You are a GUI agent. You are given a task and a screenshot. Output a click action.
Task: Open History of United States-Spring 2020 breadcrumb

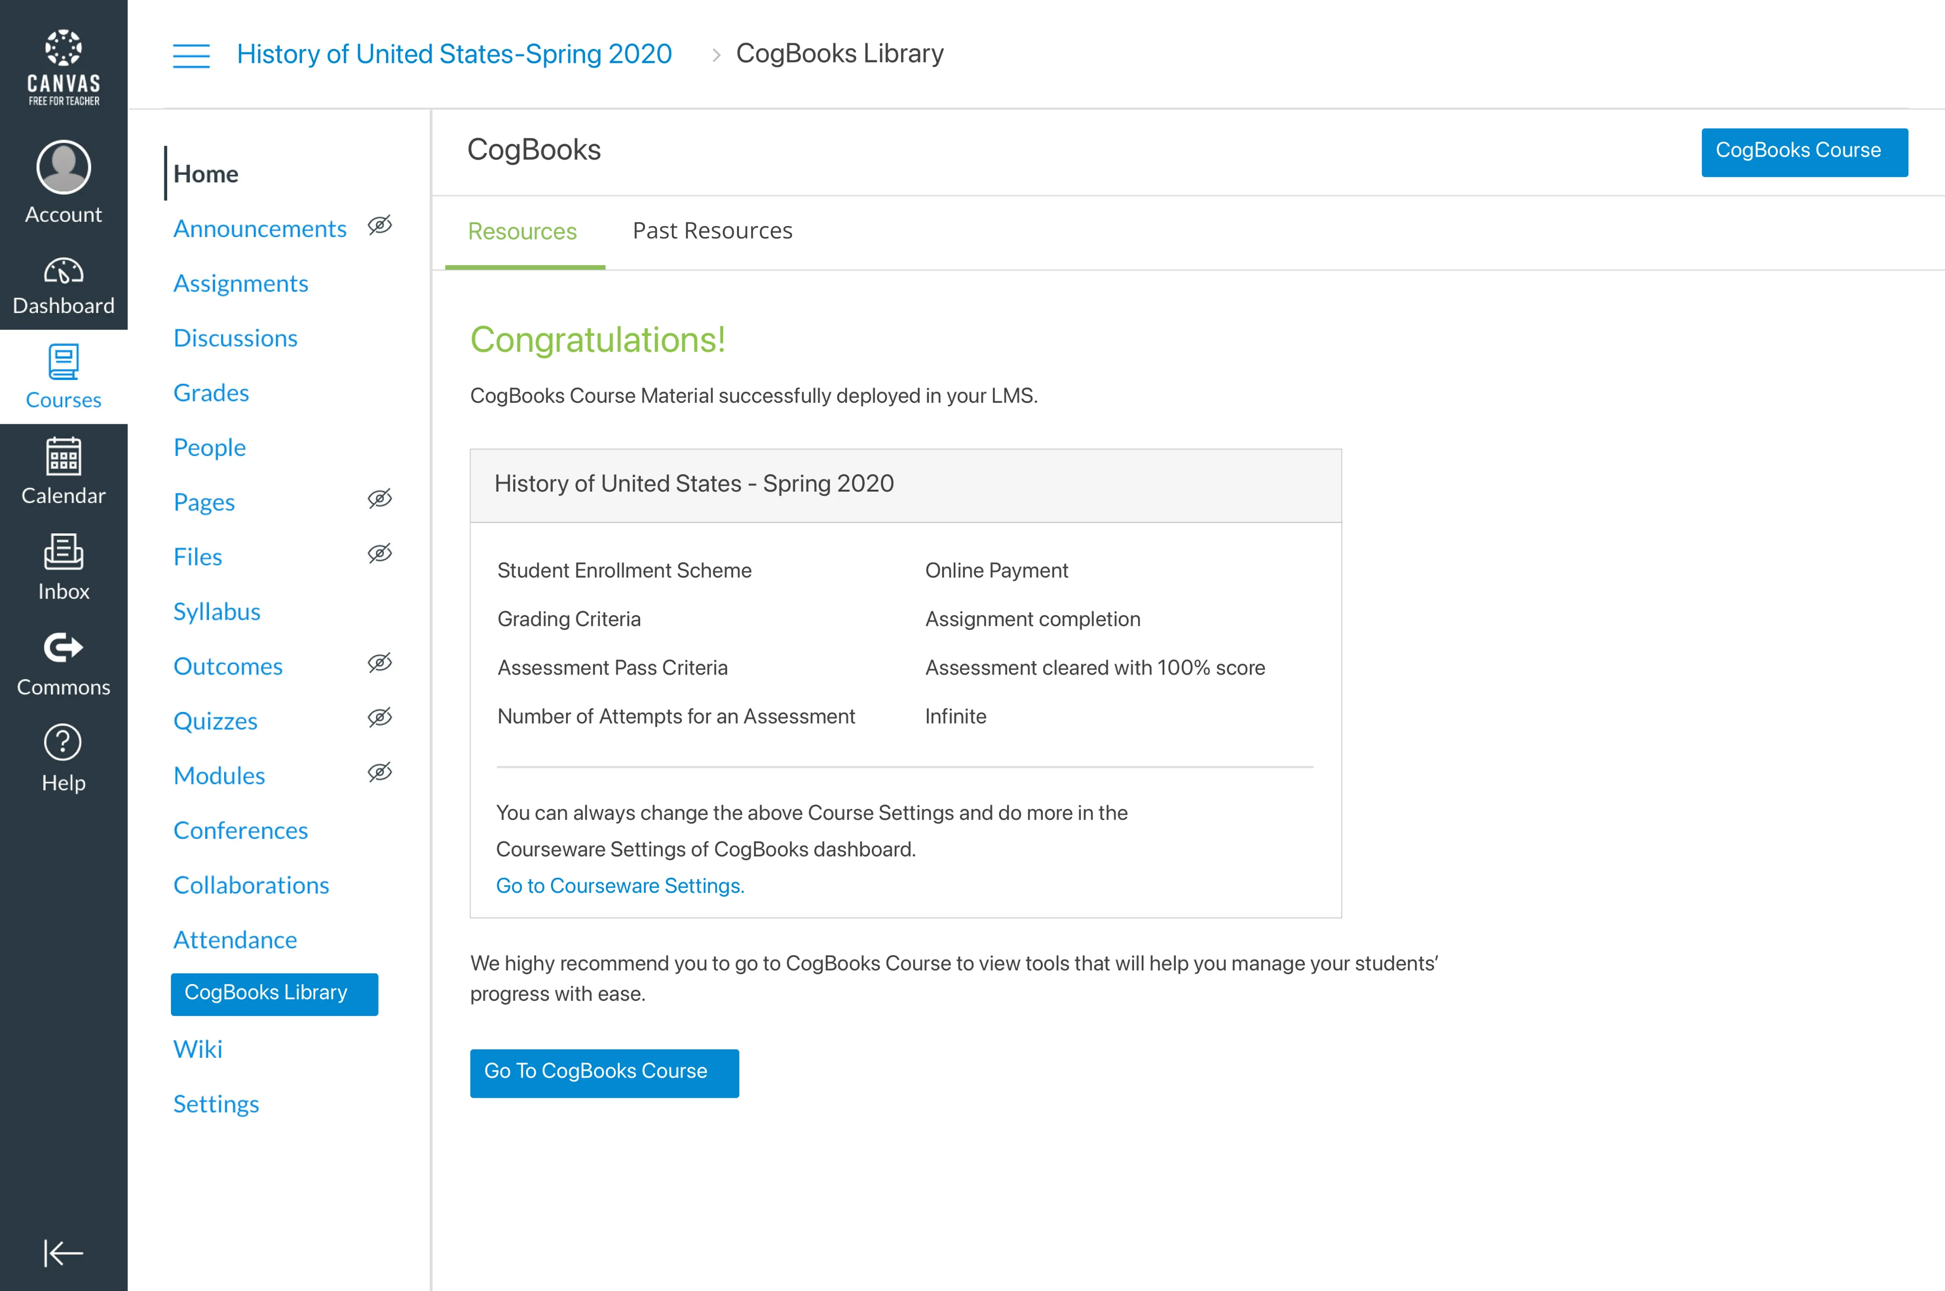[454, 54]
